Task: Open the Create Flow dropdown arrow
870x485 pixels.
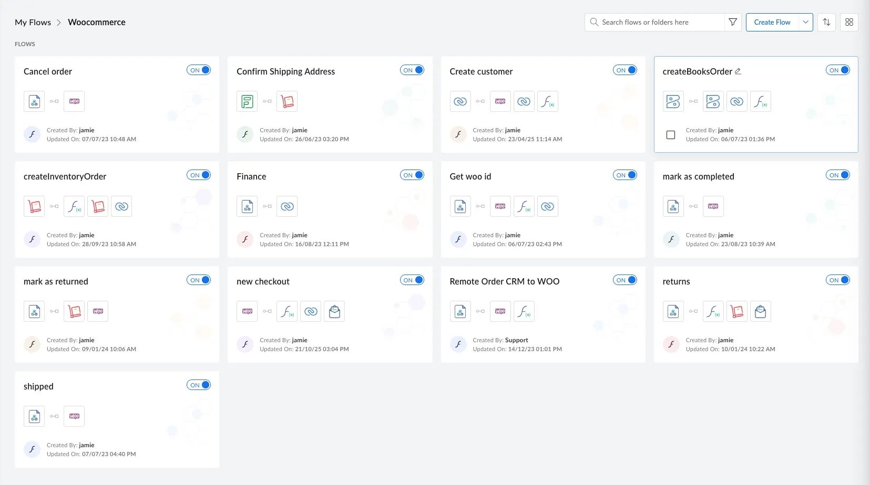Action: [x=805, y=22]
